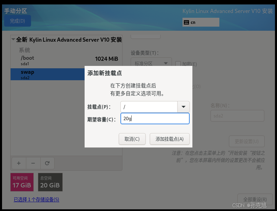The width and height of the screenshot is (277, 211).
Task: Select the /boot sda1 partition row
Action: pyautogui.click(x=67, y=61)
